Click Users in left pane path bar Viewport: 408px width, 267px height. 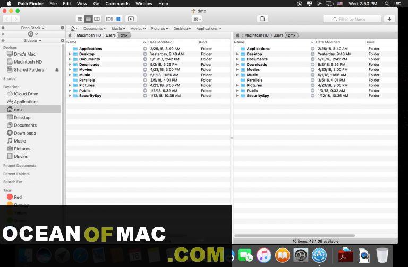[x=110, y=35]
